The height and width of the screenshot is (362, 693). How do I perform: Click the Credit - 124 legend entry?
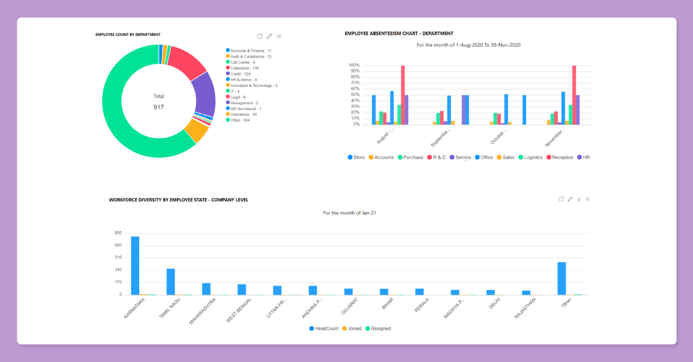[x=240, y=74]
